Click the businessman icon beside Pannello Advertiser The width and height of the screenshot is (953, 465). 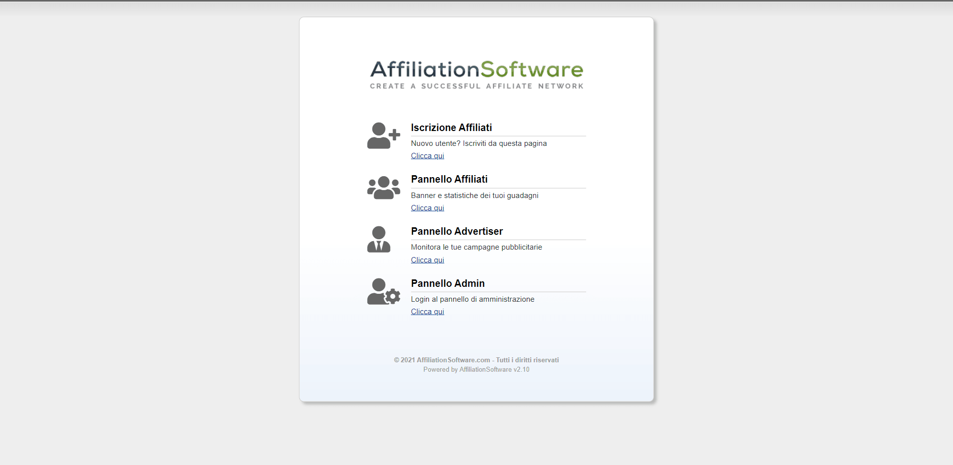pyautogui.click(x=379, y=239)
